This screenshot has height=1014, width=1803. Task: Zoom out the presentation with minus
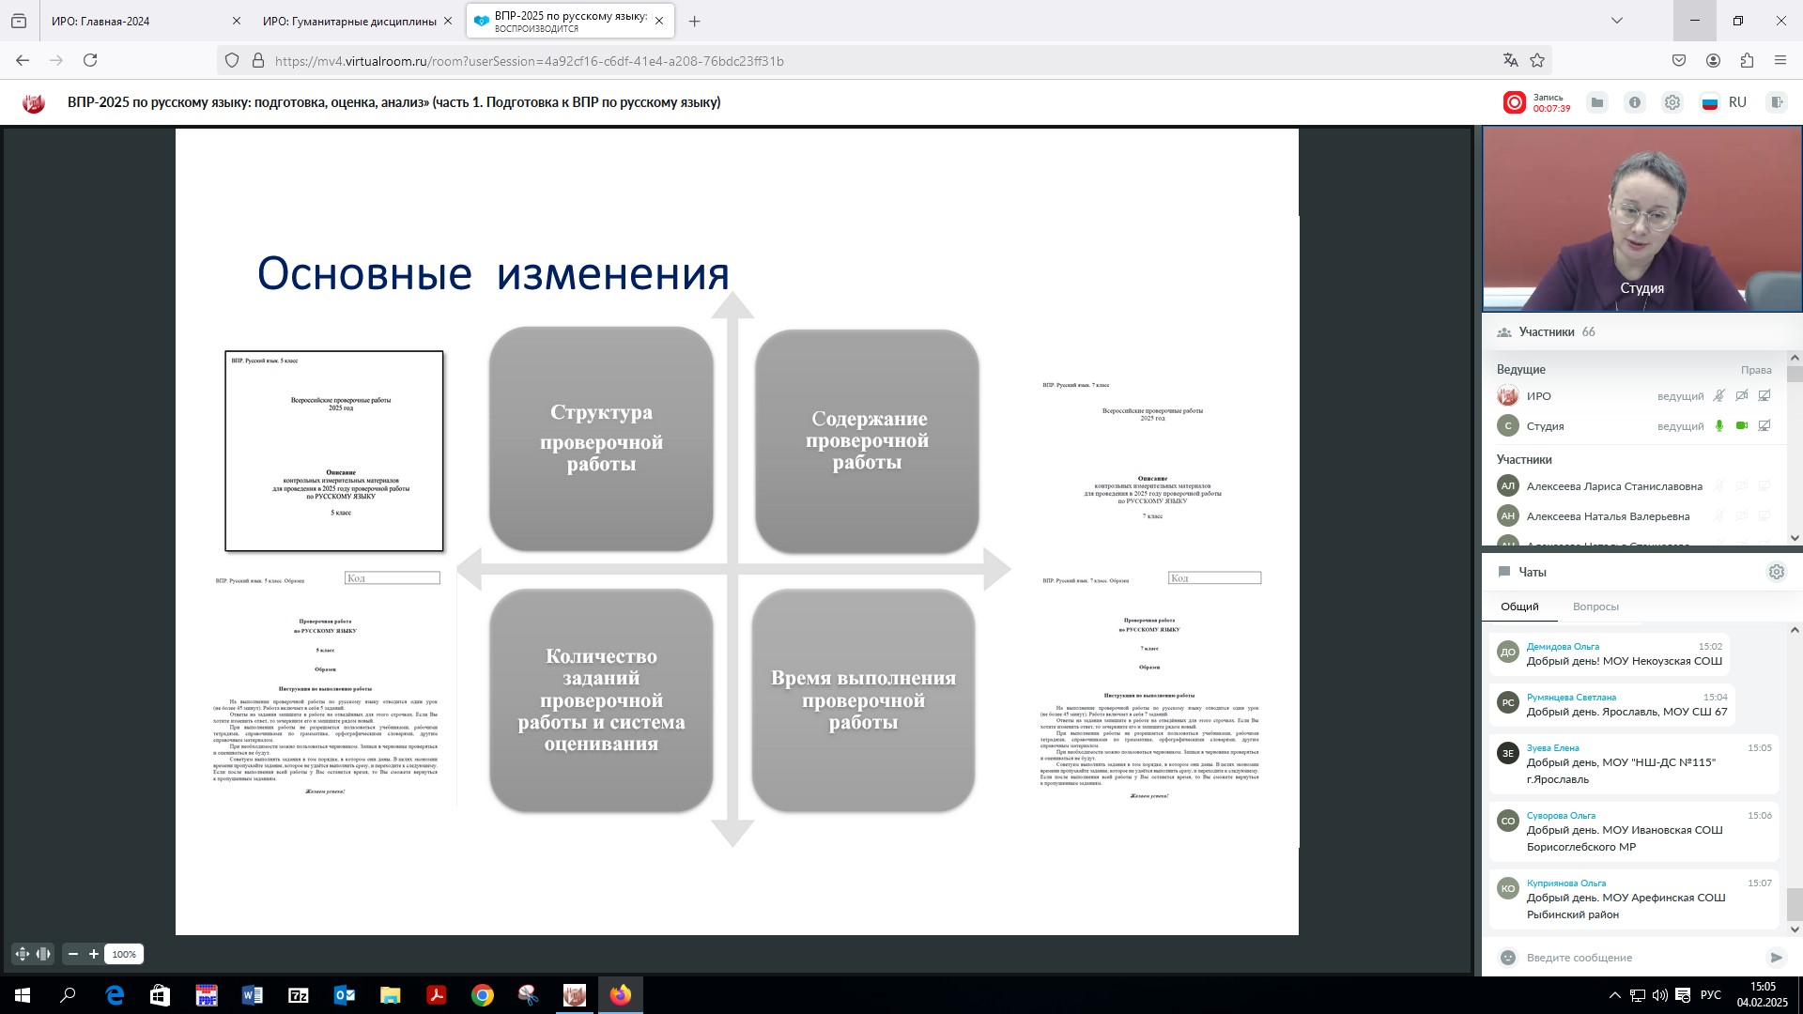tap(73, 954)
